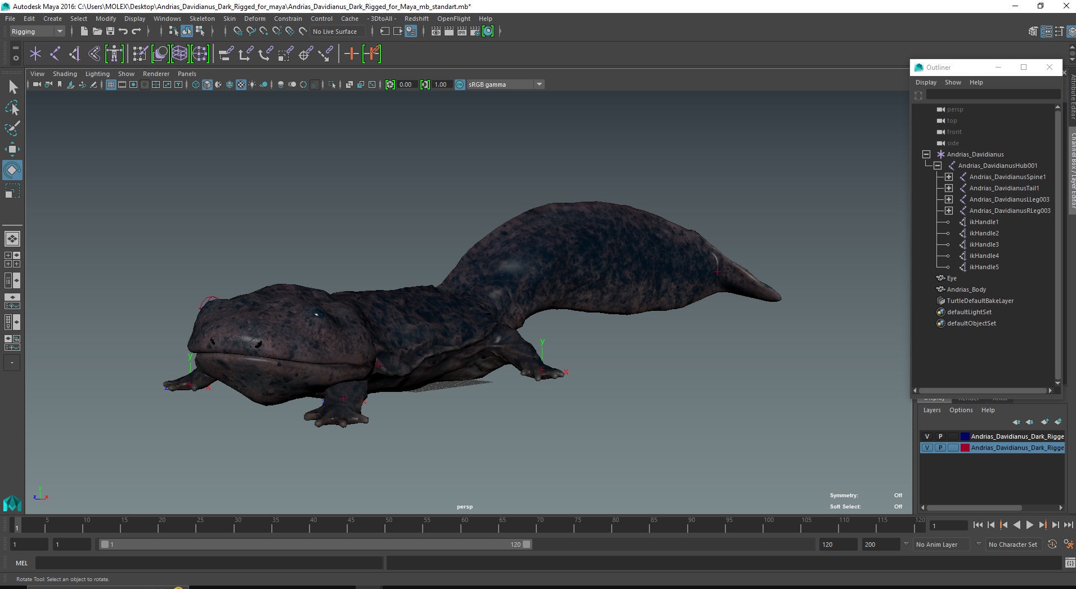
Task: Toggle textured display in viewport toolbar
Action: coord(241,84)
